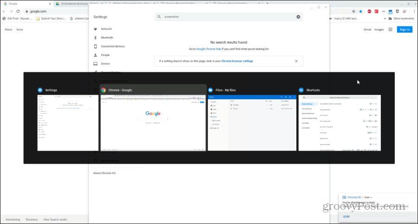Go back in the Chrome browser

[x=4, y=11]
